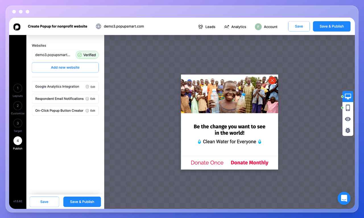Click Add new website button
The height and width of the screenshot is (218, 364).
65,68
